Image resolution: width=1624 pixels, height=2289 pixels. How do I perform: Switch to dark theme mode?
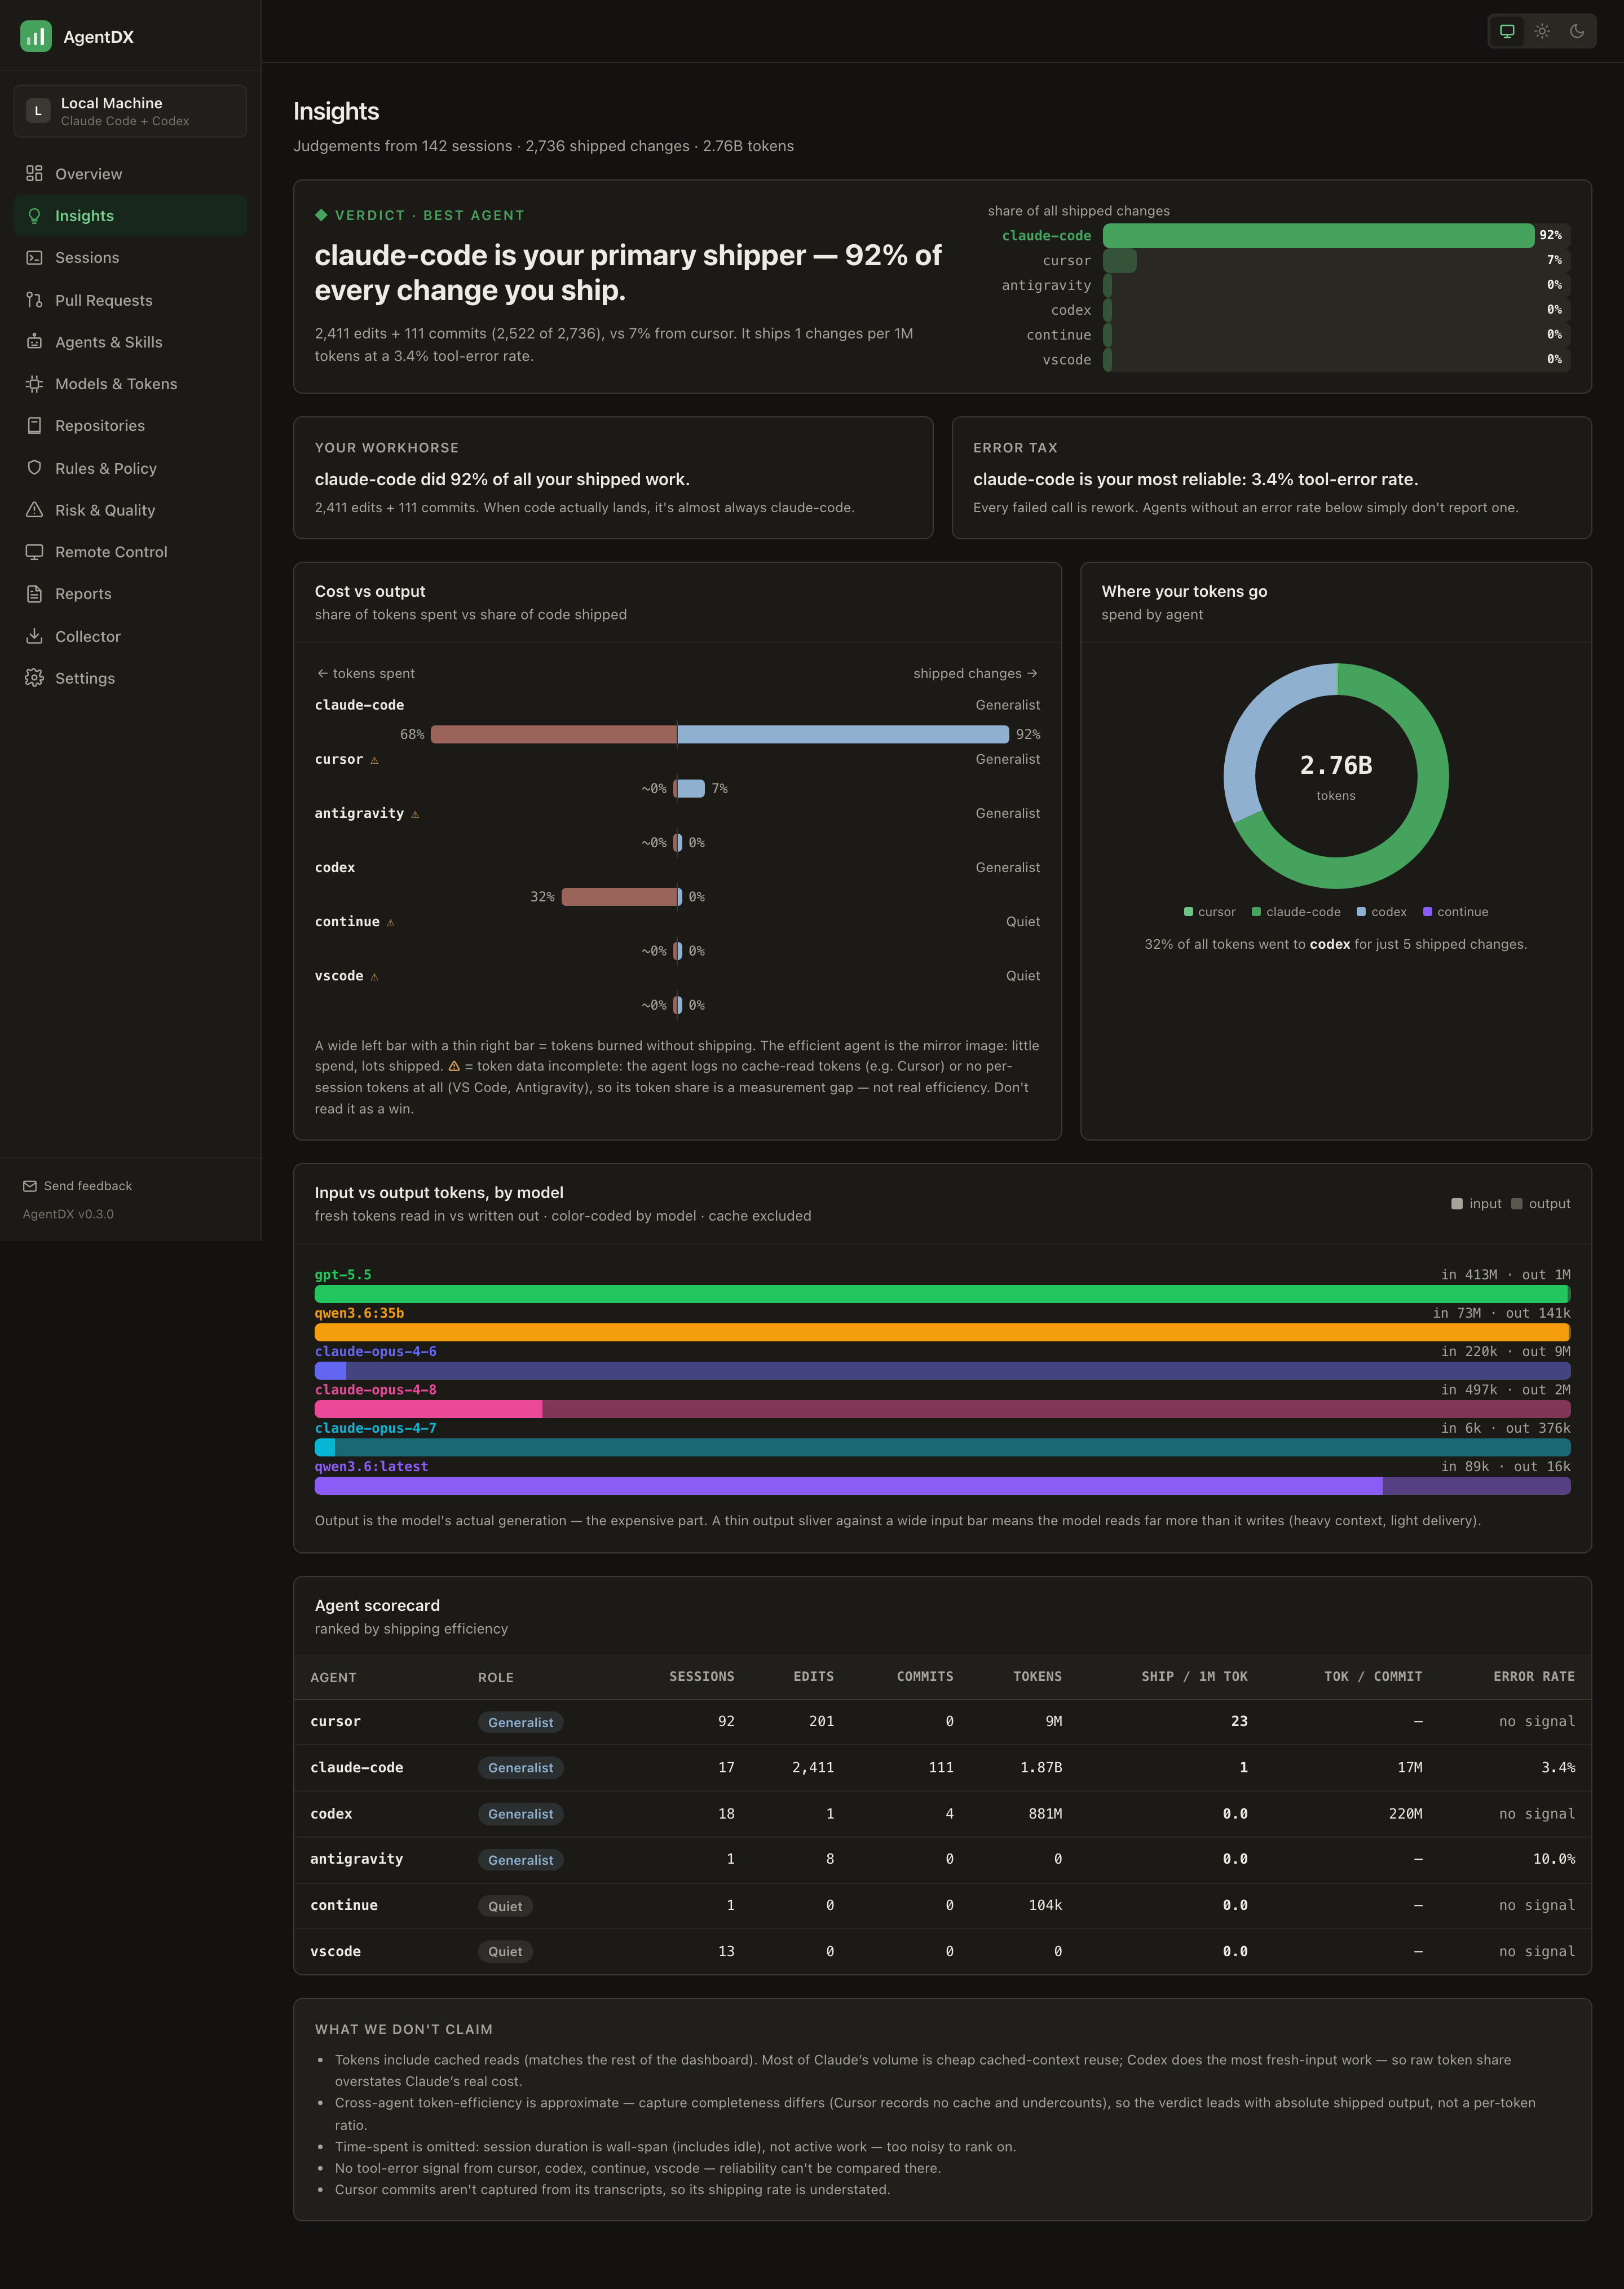[1577, 31]
